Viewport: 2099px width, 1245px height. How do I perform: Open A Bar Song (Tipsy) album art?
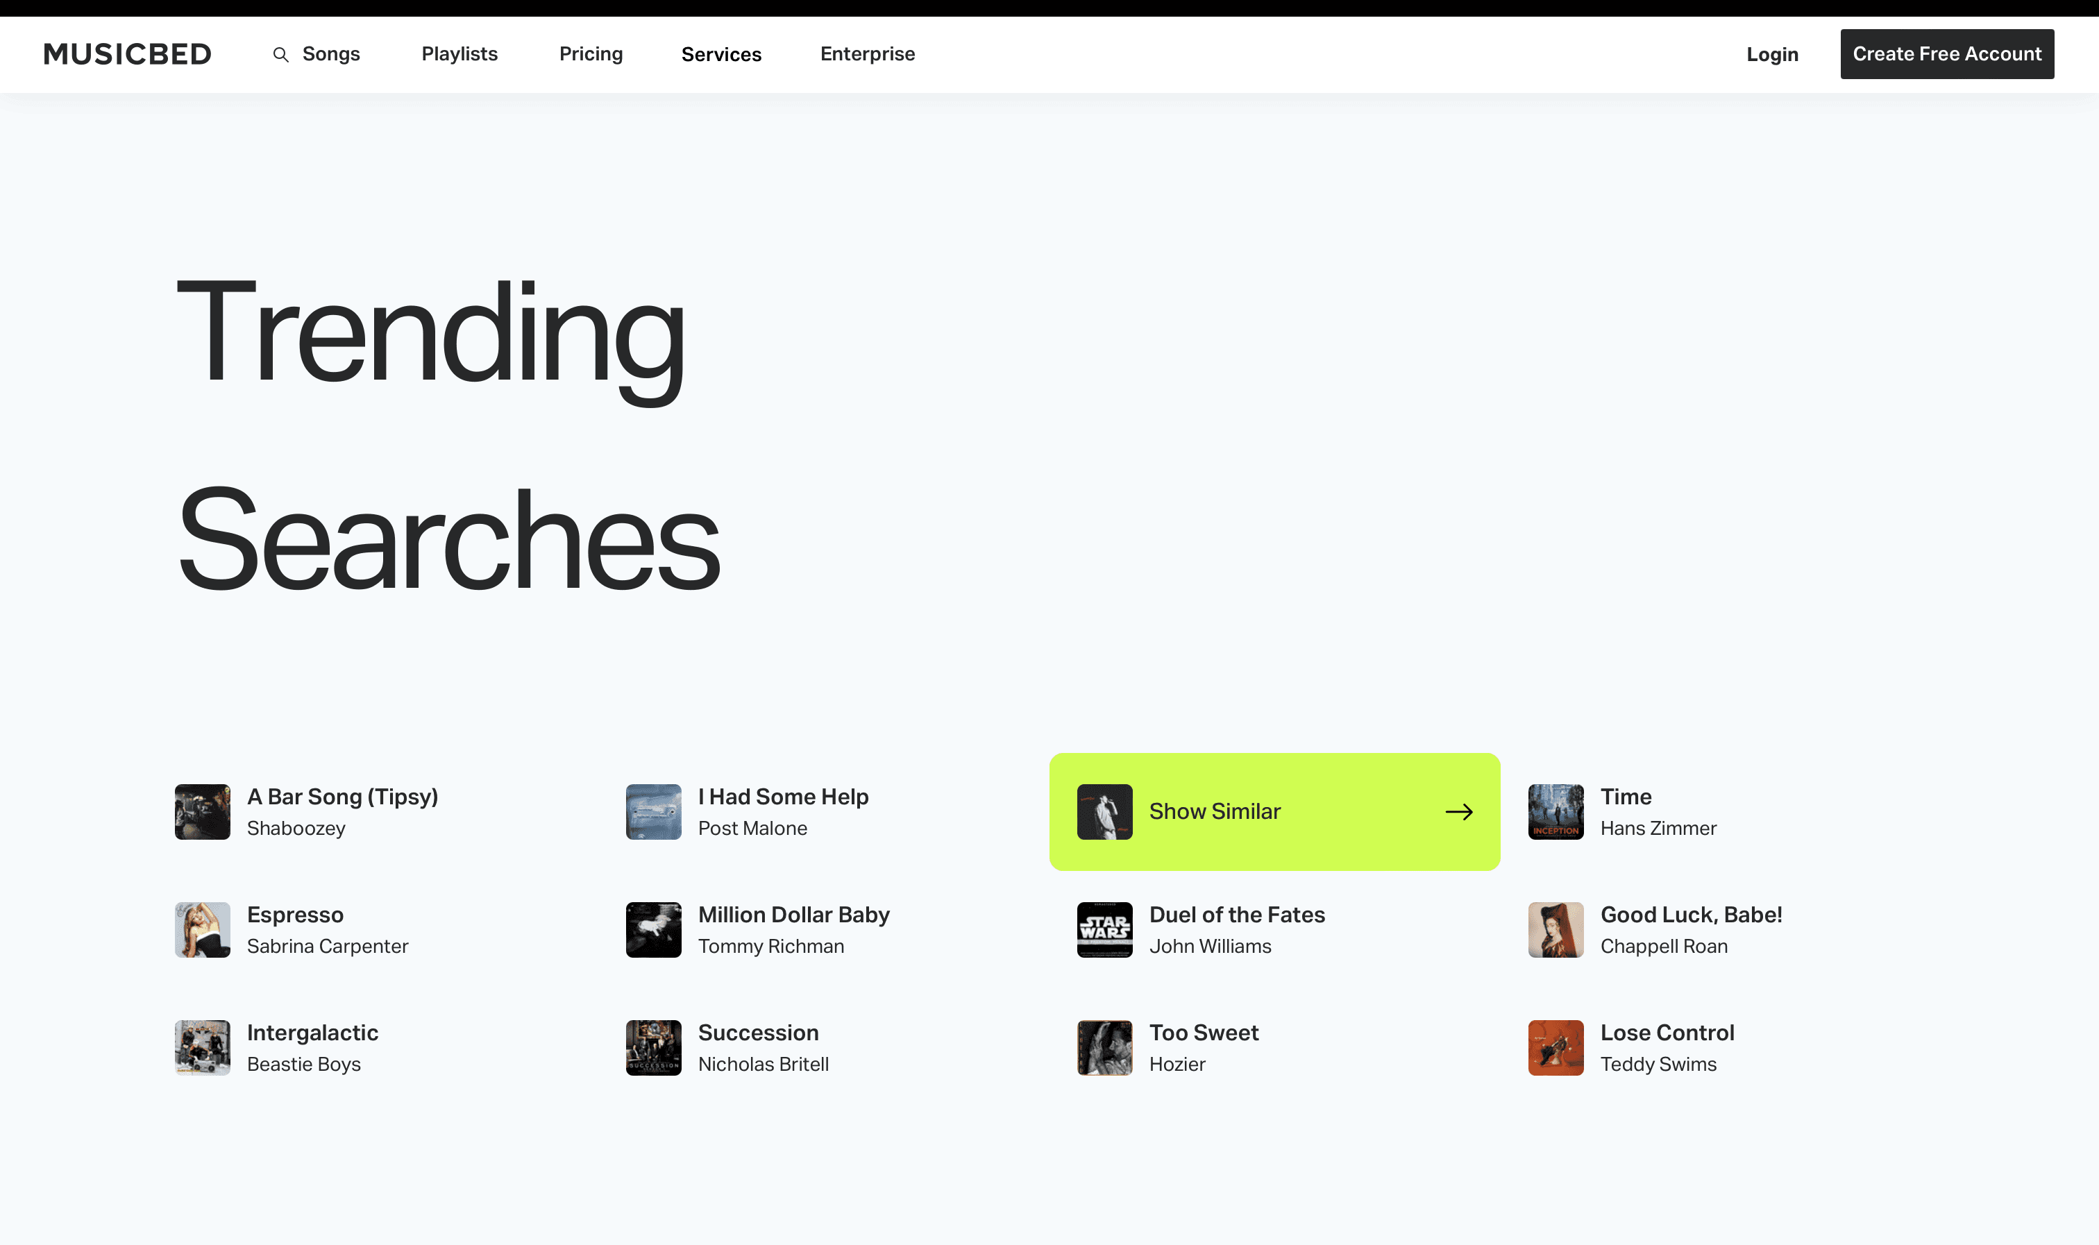(x=202, y=811)
